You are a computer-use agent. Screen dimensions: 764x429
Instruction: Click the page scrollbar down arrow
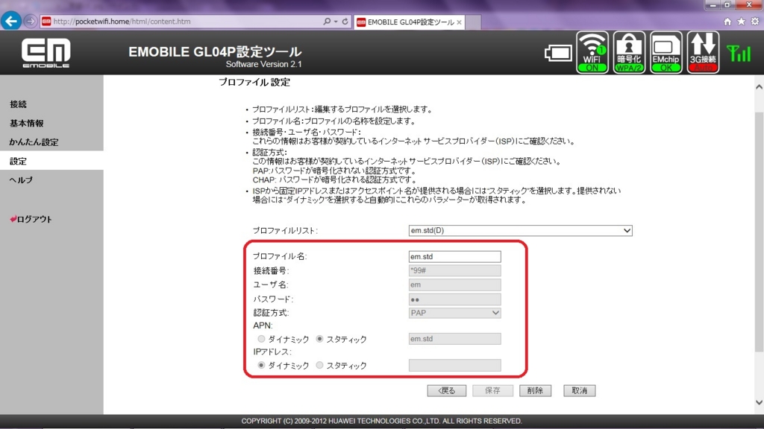(x=759, y=403)
